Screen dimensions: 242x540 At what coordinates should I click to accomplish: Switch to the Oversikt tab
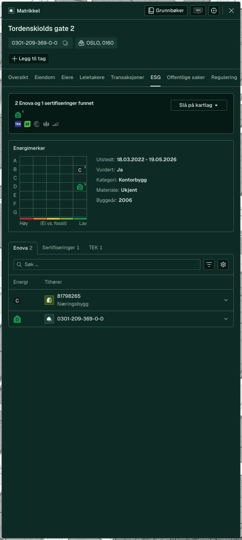click(x=18, y=77)
